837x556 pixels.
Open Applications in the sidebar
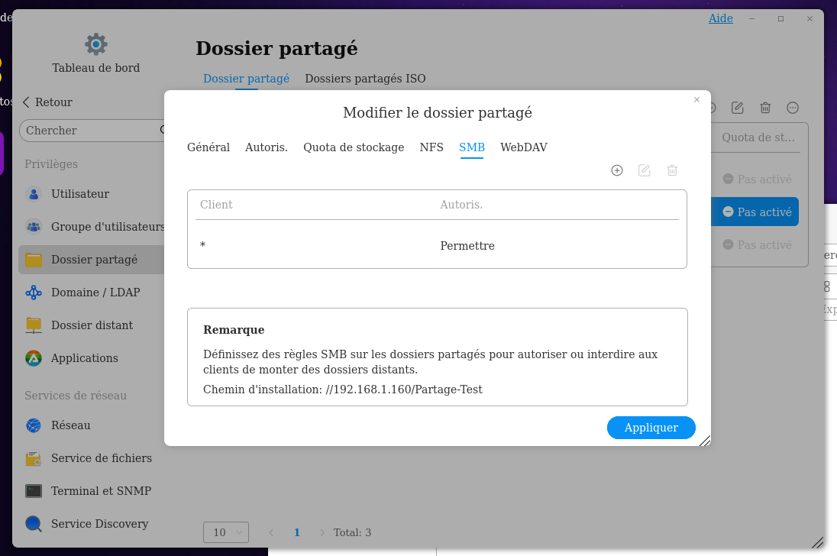(84, 358)
